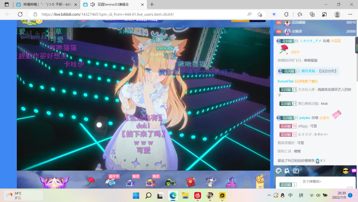Screen dimensions: 358x202
Task: Click username ミカヅキ_アメ in chat
Action: click(310, 41)
